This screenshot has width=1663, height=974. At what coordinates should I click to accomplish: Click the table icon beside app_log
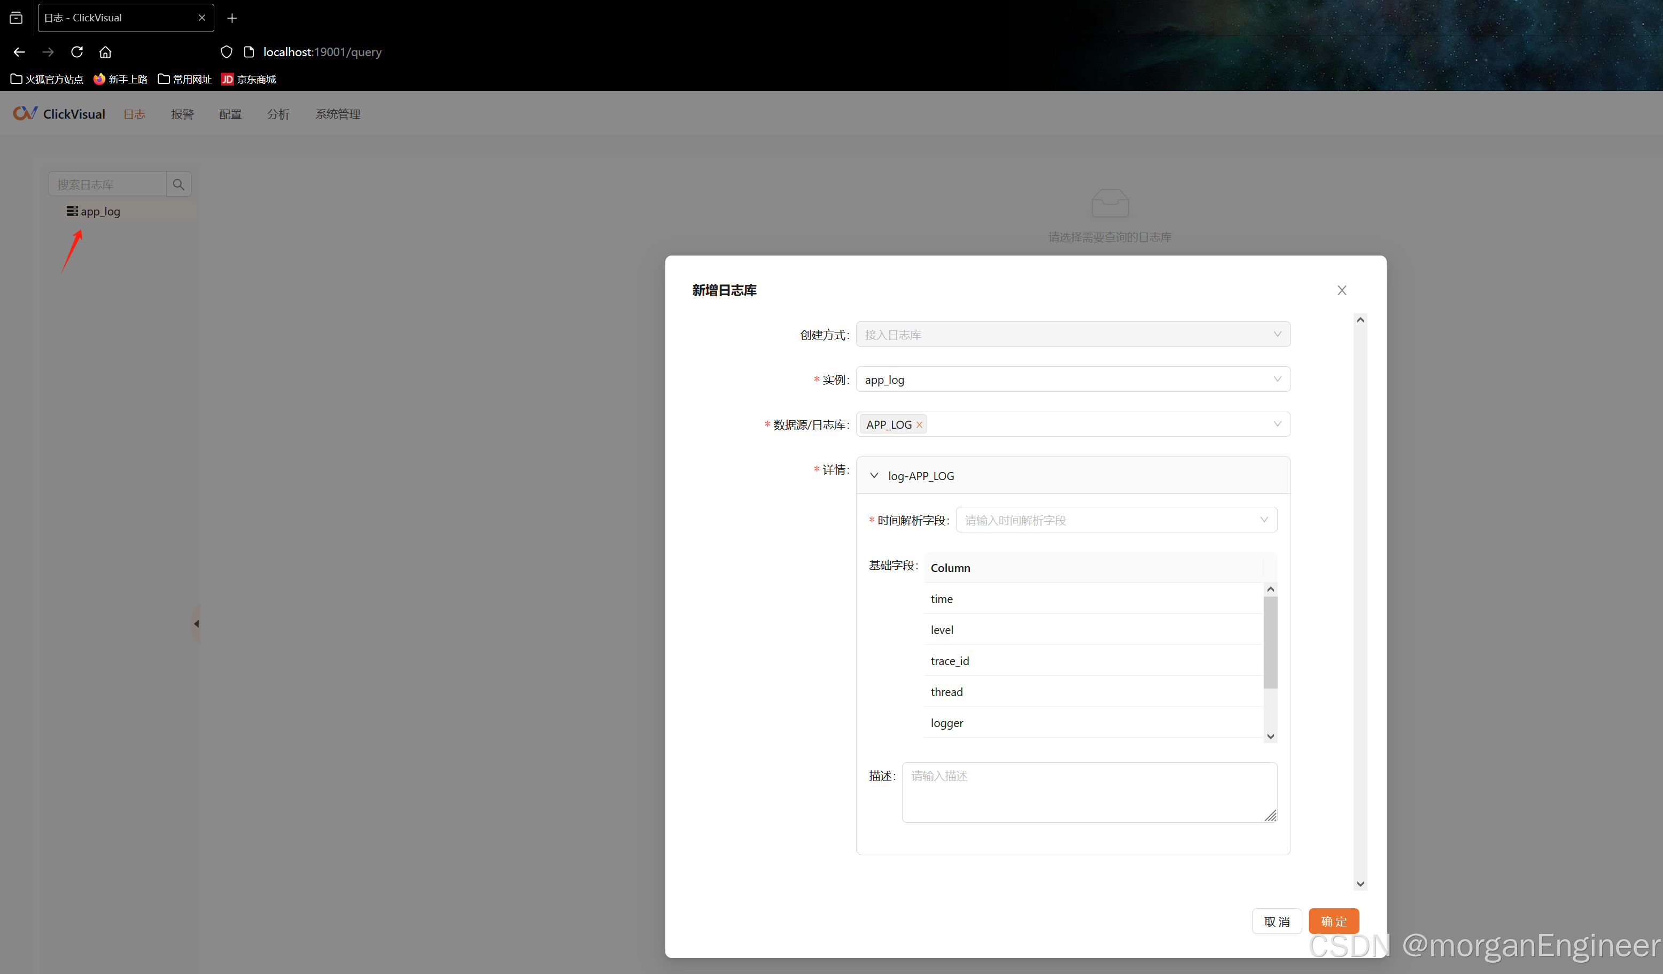pyautogui.click(x=72, y=211)
